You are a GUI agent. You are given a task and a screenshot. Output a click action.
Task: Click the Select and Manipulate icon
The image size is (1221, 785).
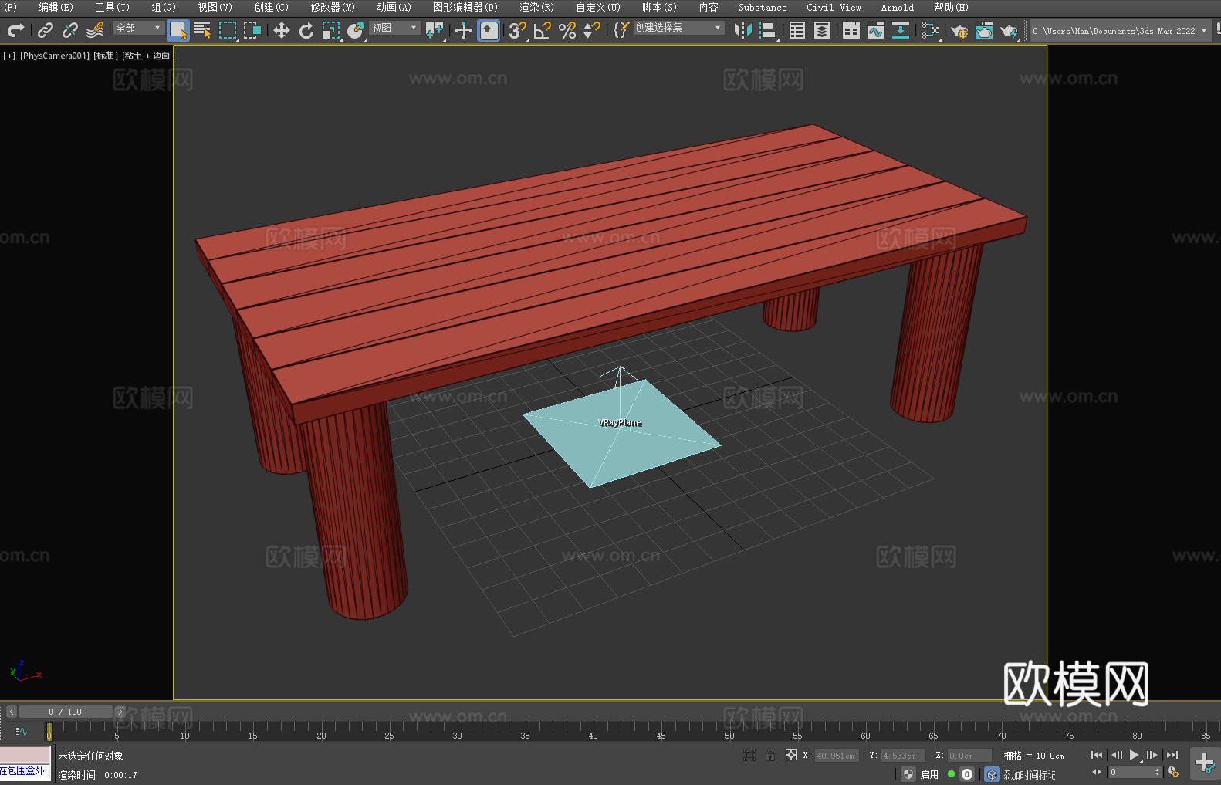(464, 30)
